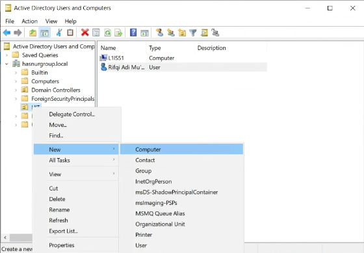Screen dimensions: 364x253
Task: Click the Back arrow toolbar icon
Action: coord(6,33)
